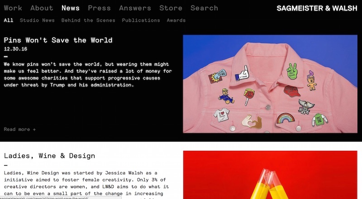Click the green peace hand pin
Viewport: 362px width, 199px height.
tap(292, 71)
